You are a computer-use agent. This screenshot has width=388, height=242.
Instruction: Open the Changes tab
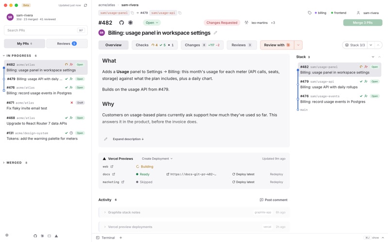(x=202, y=45)
